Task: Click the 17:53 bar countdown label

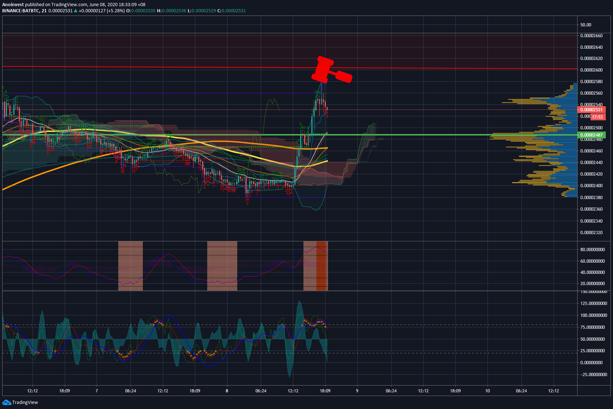Action: click(x=597, y=117)
